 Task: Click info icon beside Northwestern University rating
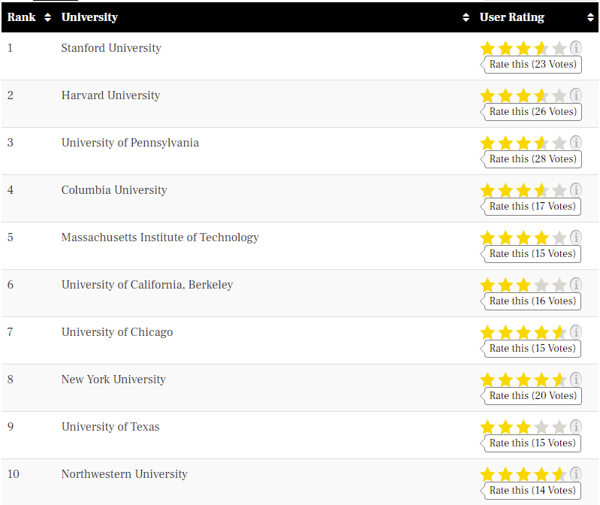pos(576,474)
